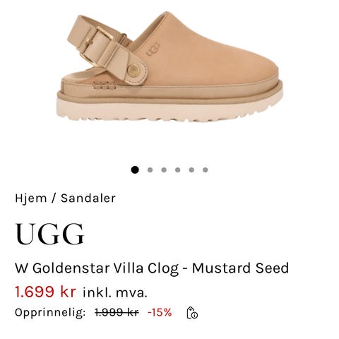View the fifth product image dot
This screenshot has height=339, width=339.
191,169
